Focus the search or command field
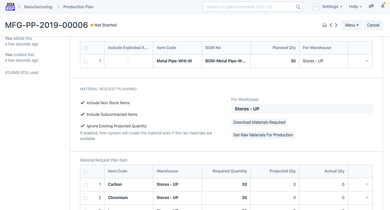This screenshot has width=390, height=210. 249,7
